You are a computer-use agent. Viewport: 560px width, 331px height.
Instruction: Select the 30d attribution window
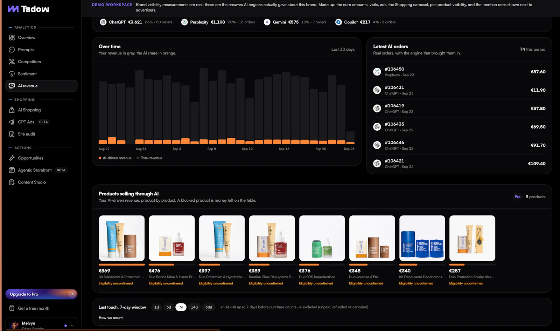209,307
